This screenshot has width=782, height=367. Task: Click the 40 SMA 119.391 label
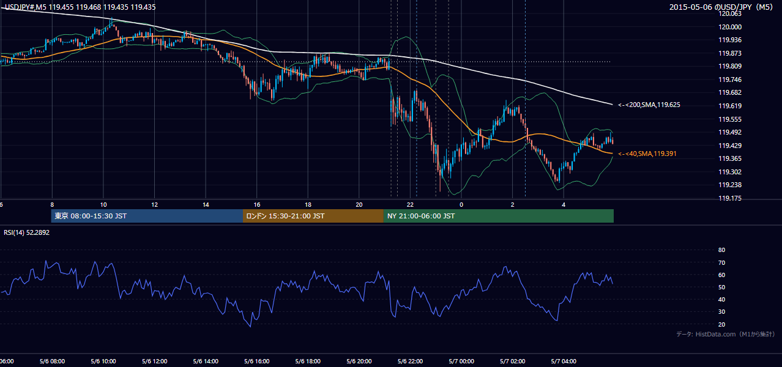pyautogui.click(x=647, y=154)
